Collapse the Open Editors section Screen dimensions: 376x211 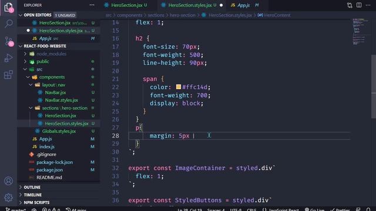pyautogui.click(x=21, y=15)
